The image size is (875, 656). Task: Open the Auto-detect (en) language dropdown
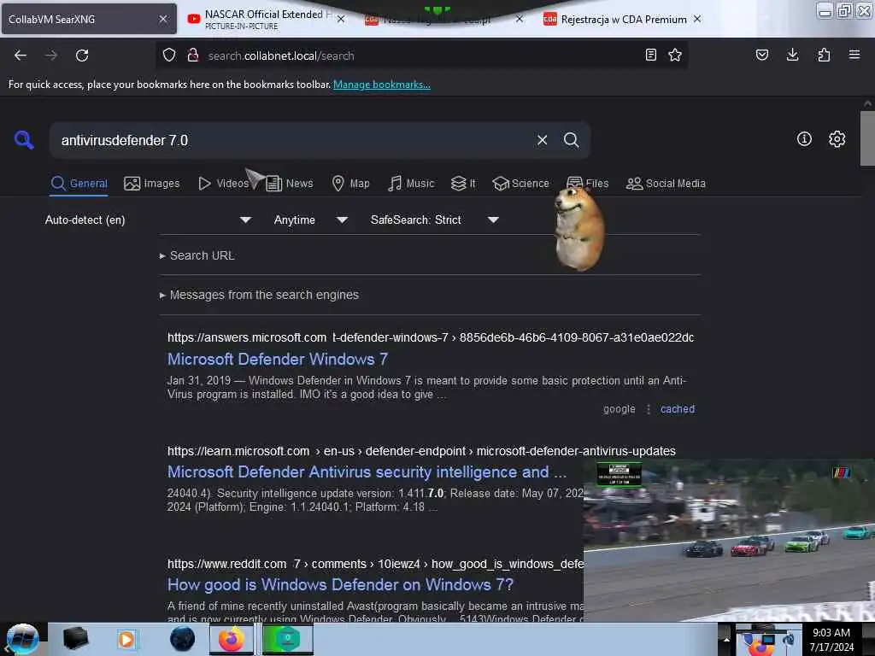(147, 220)
